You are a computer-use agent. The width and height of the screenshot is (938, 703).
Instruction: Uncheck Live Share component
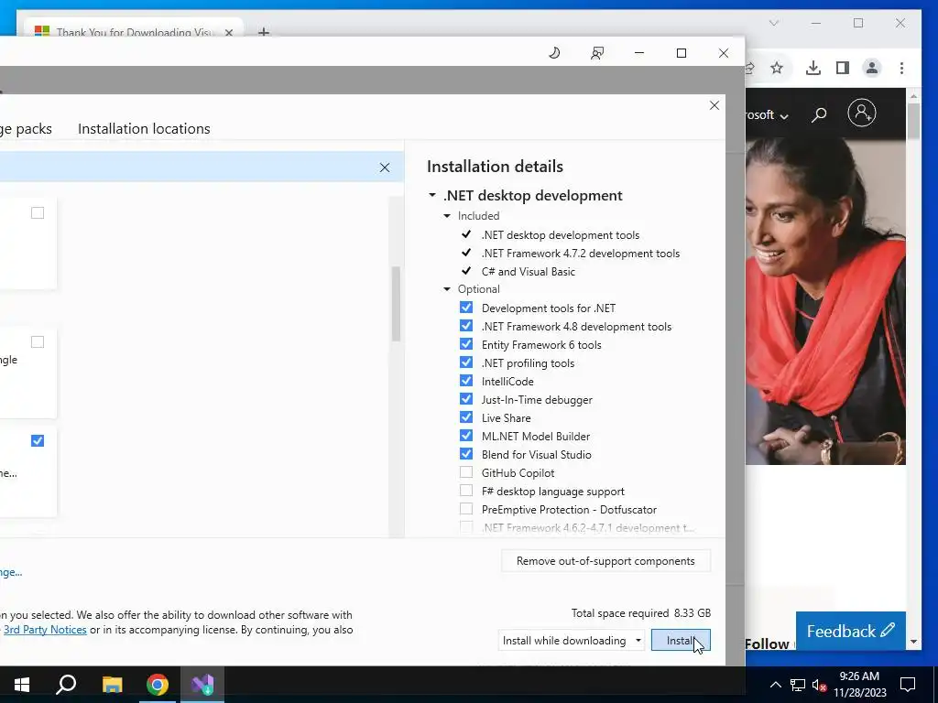click(466, 417)
